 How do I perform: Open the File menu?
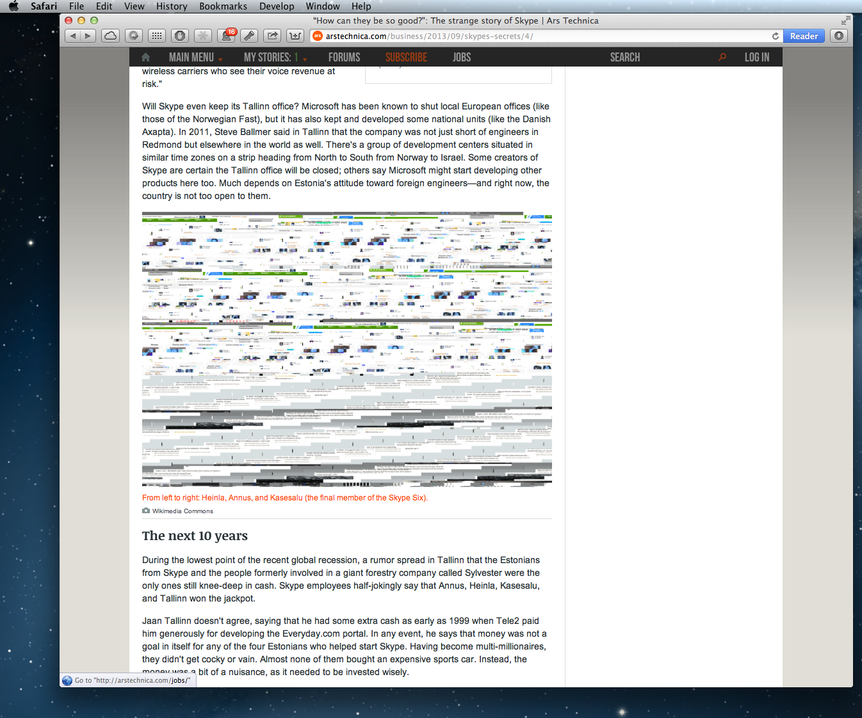coord(77,6)
